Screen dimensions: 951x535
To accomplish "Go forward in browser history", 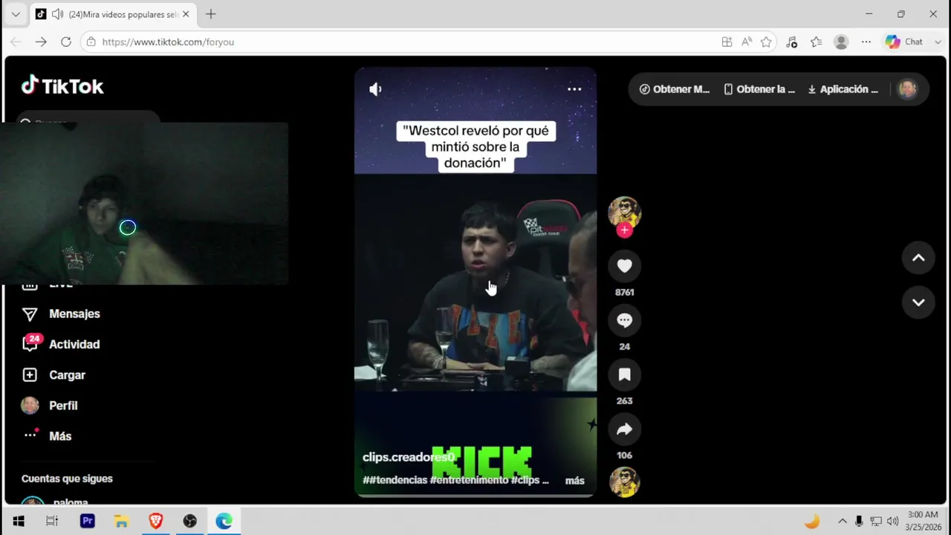I will (41, 42).
